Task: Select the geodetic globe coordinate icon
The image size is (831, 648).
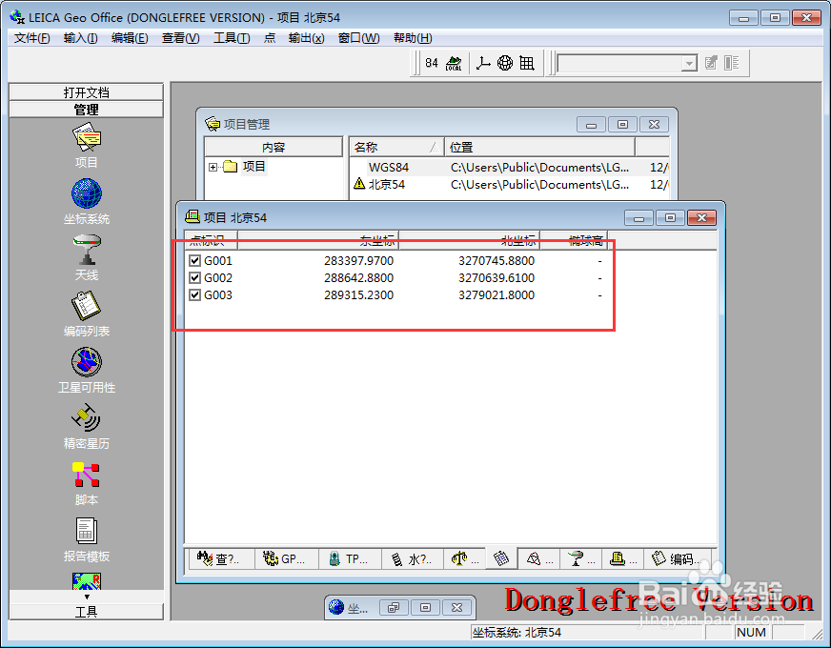Action: coord(504,64)
